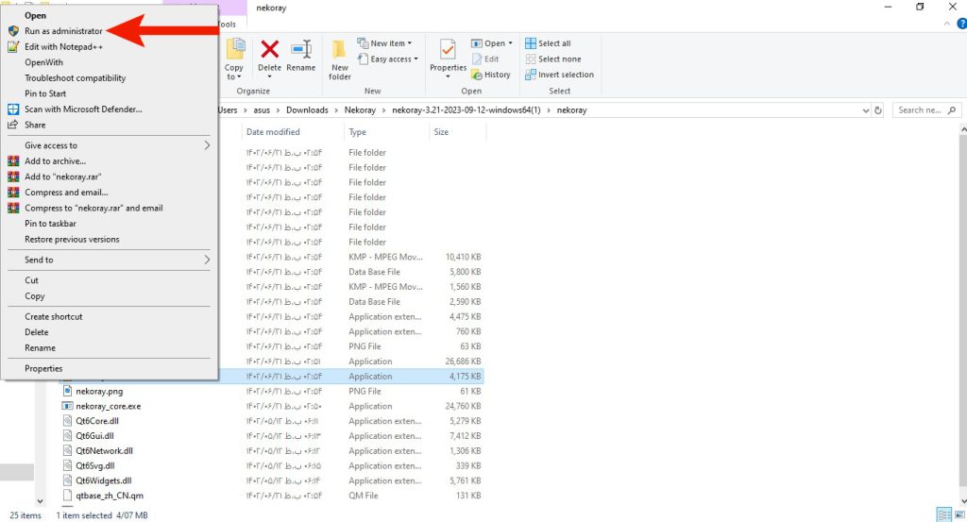Select OpenWith context menu entry
The width and height of the screenshot is (967, 522).
(x=43, y=62)
